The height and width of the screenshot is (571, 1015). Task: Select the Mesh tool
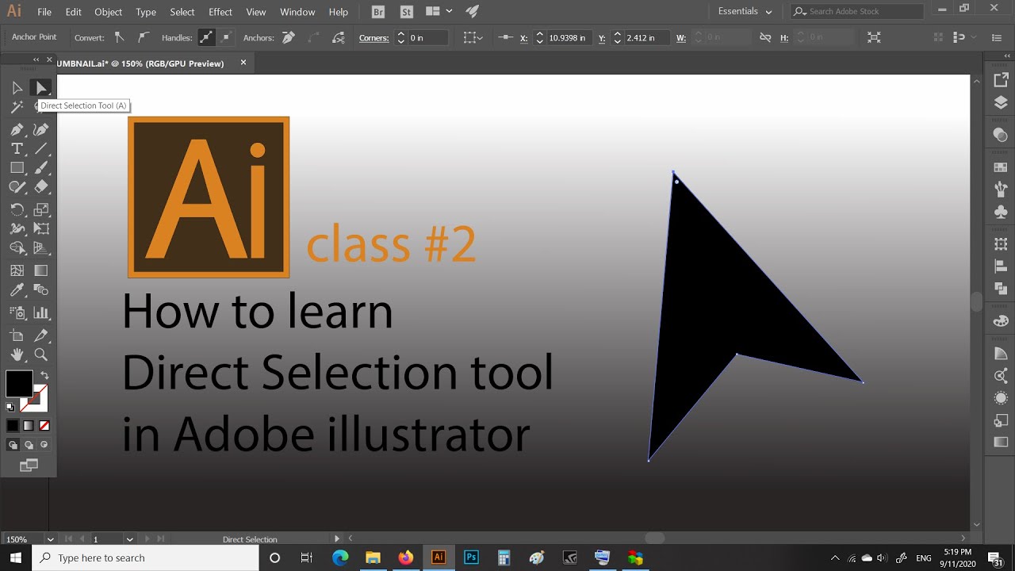(x=17, y=270)
